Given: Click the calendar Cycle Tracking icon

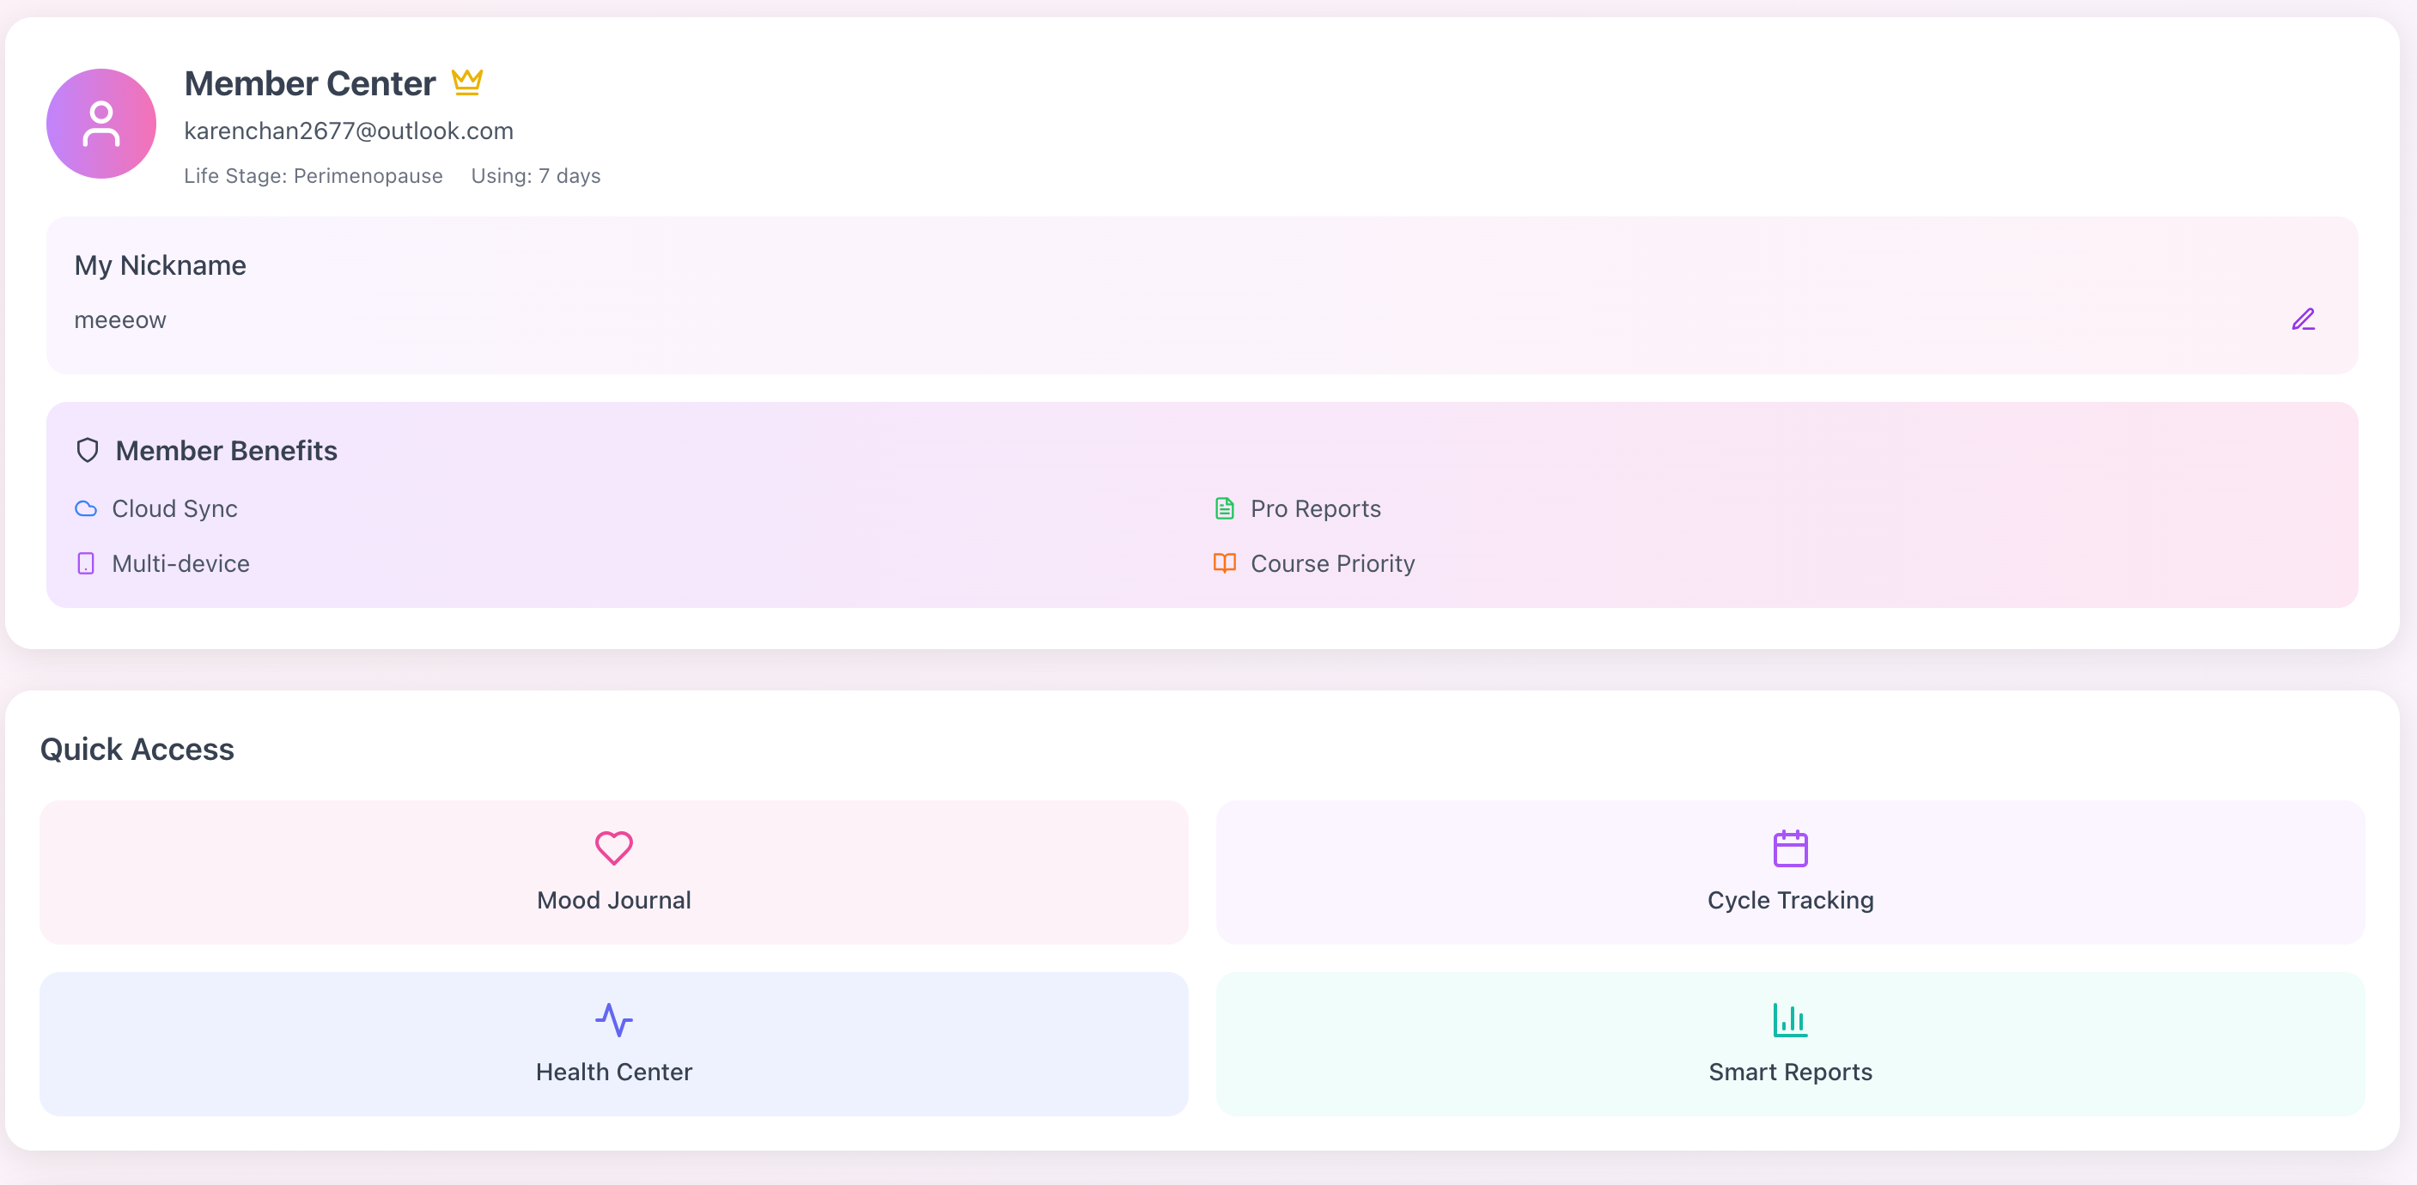Looking at the screenshot, I should (1789, 848).
